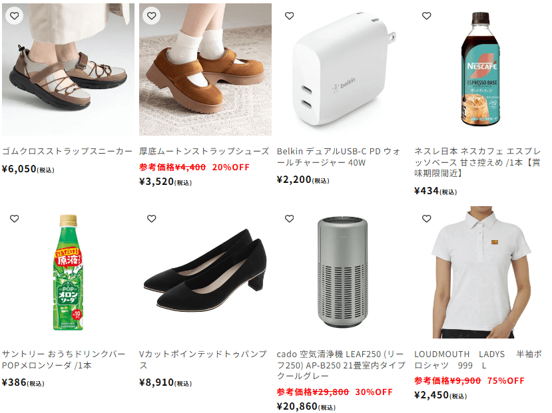Tap heart icon on cado air purifier

coord(290,219)
